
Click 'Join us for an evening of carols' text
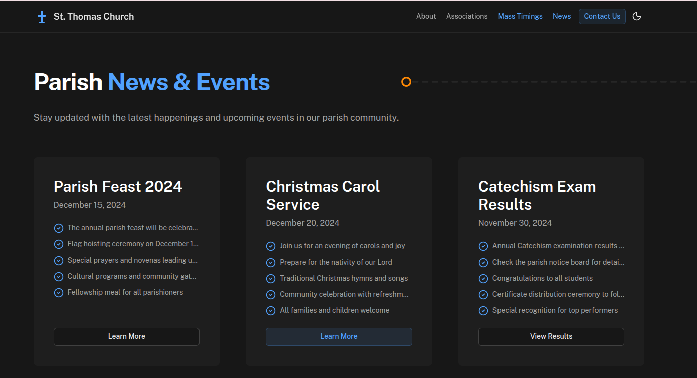coord(342,246)
